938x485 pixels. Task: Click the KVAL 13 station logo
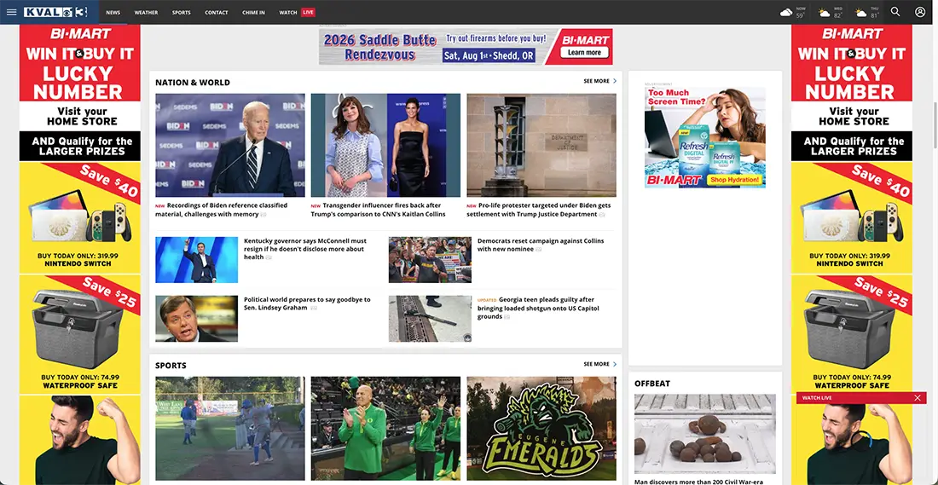(x=55, y=12)
